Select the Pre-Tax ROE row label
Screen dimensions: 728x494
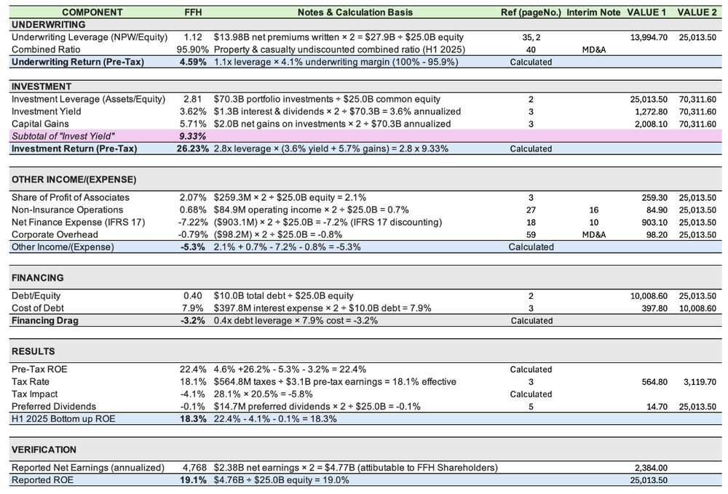coord(39,369)
